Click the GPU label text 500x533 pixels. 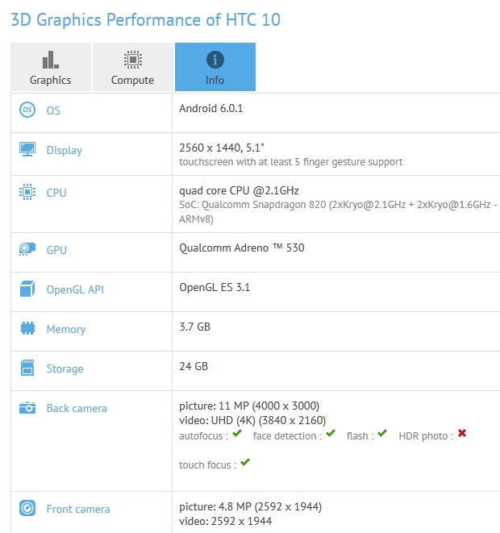[x=56, y=250]
